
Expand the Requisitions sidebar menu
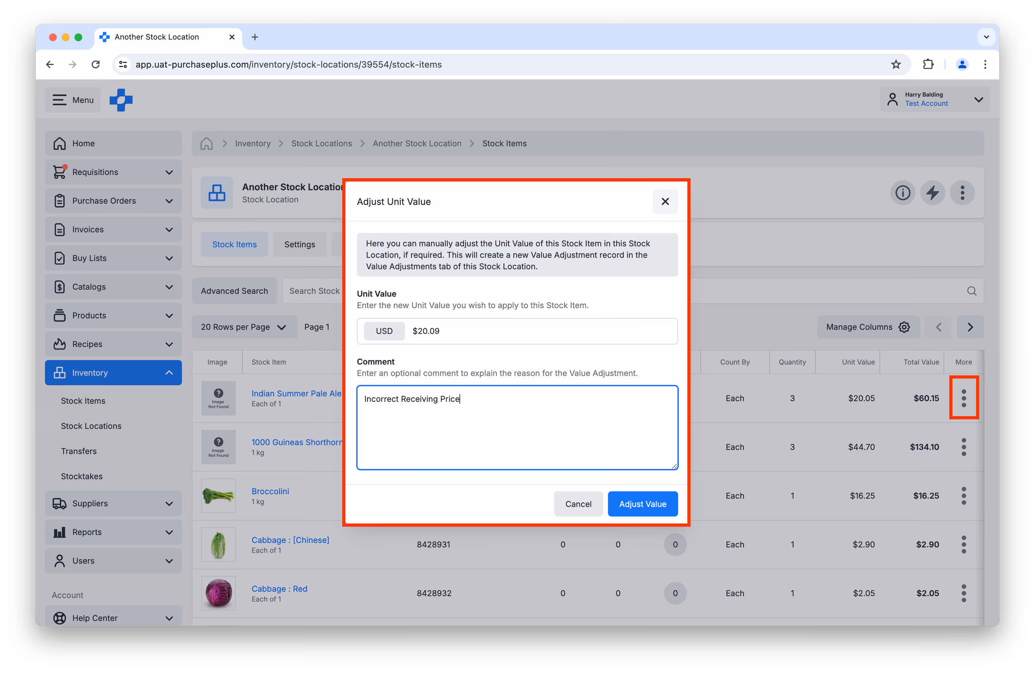[113, 172]
